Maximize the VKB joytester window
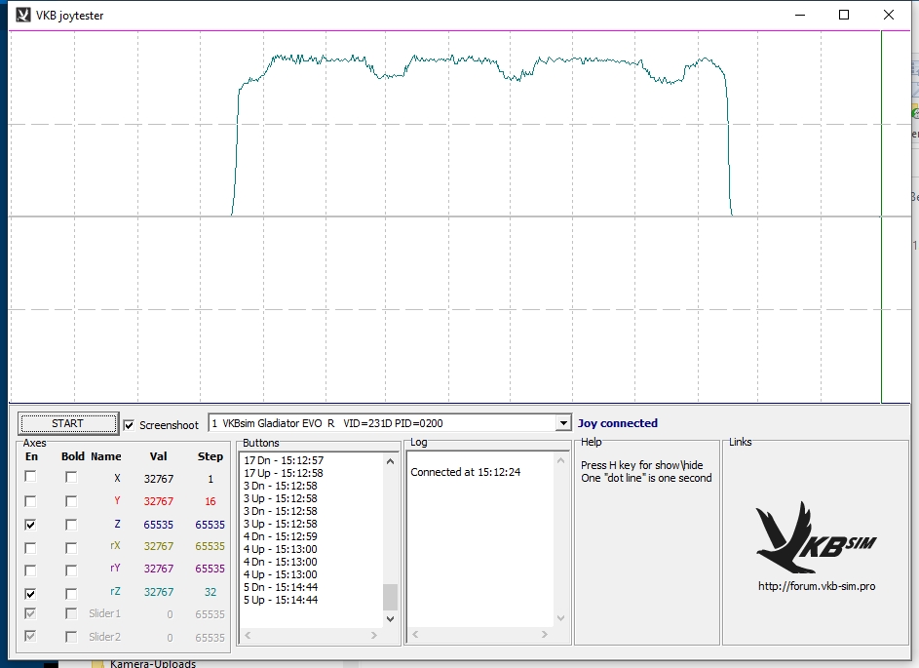The width and height of the screenshot is (919, 668). [x=844, y=15]
